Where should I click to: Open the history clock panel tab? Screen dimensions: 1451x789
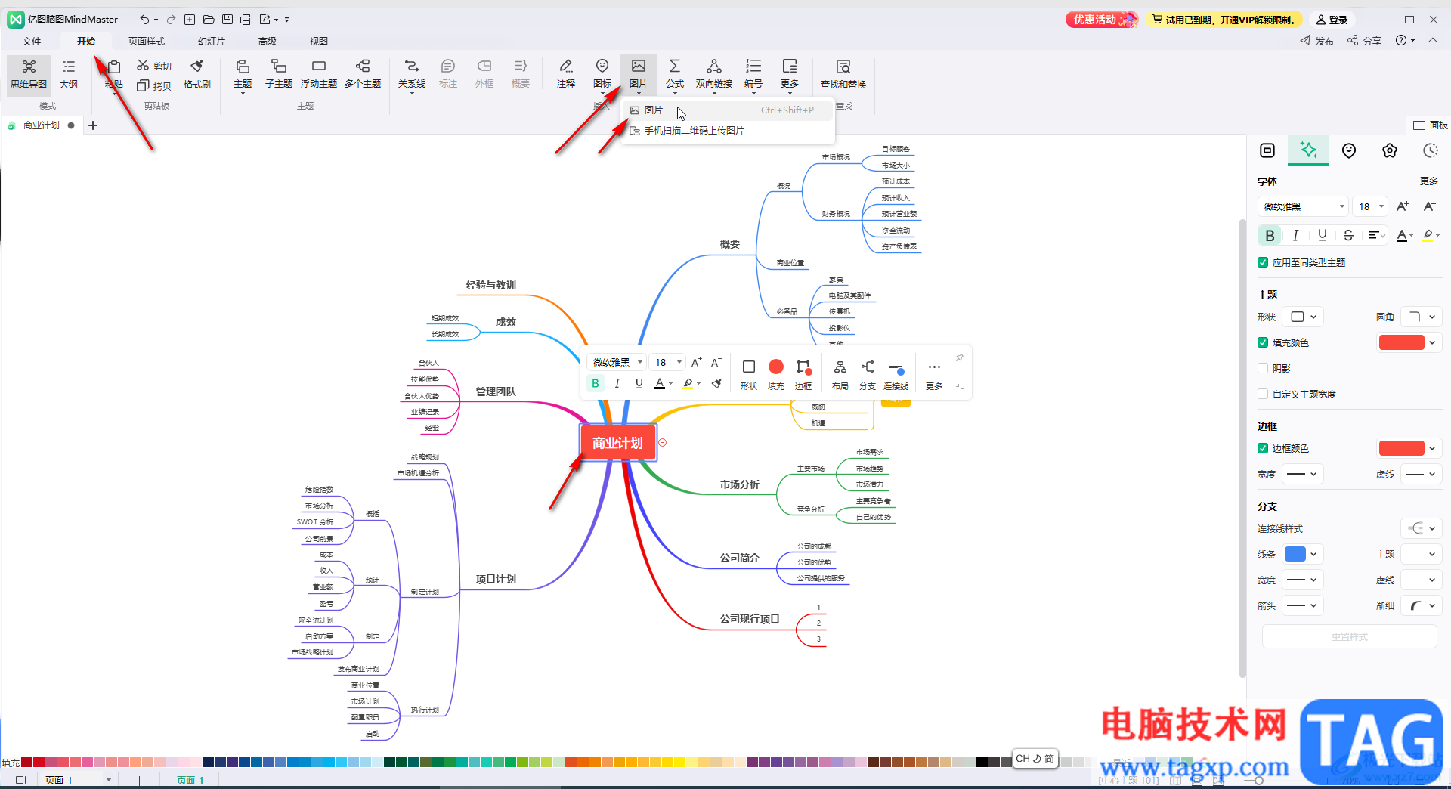pos(1431,150)
